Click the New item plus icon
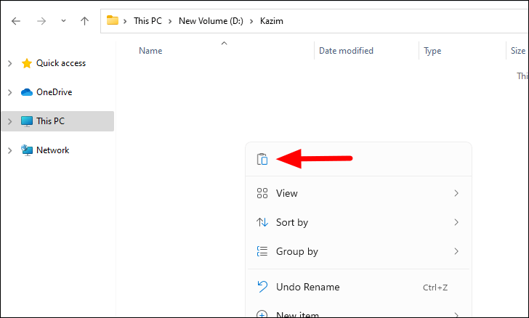This screenshot has width=529, height=318. coord(262,314)
